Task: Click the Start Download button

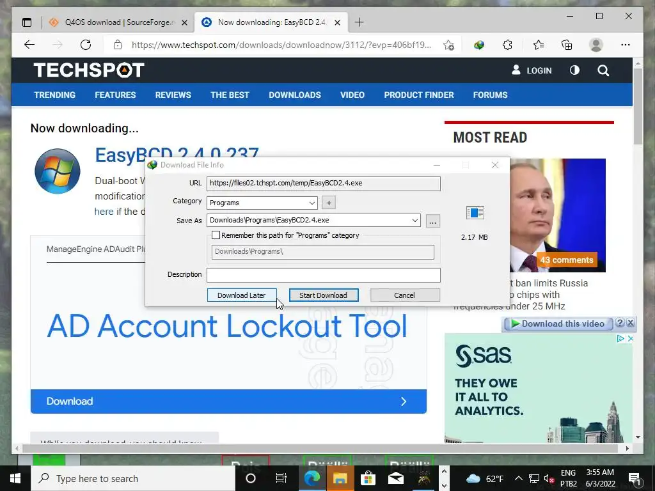Action: (x=323, y=295)
